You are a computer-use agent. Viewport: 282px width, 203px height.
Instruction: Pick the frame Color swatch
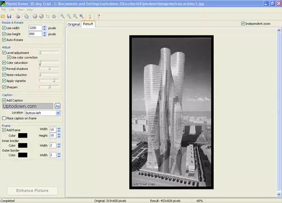click(x=23, y=135)
